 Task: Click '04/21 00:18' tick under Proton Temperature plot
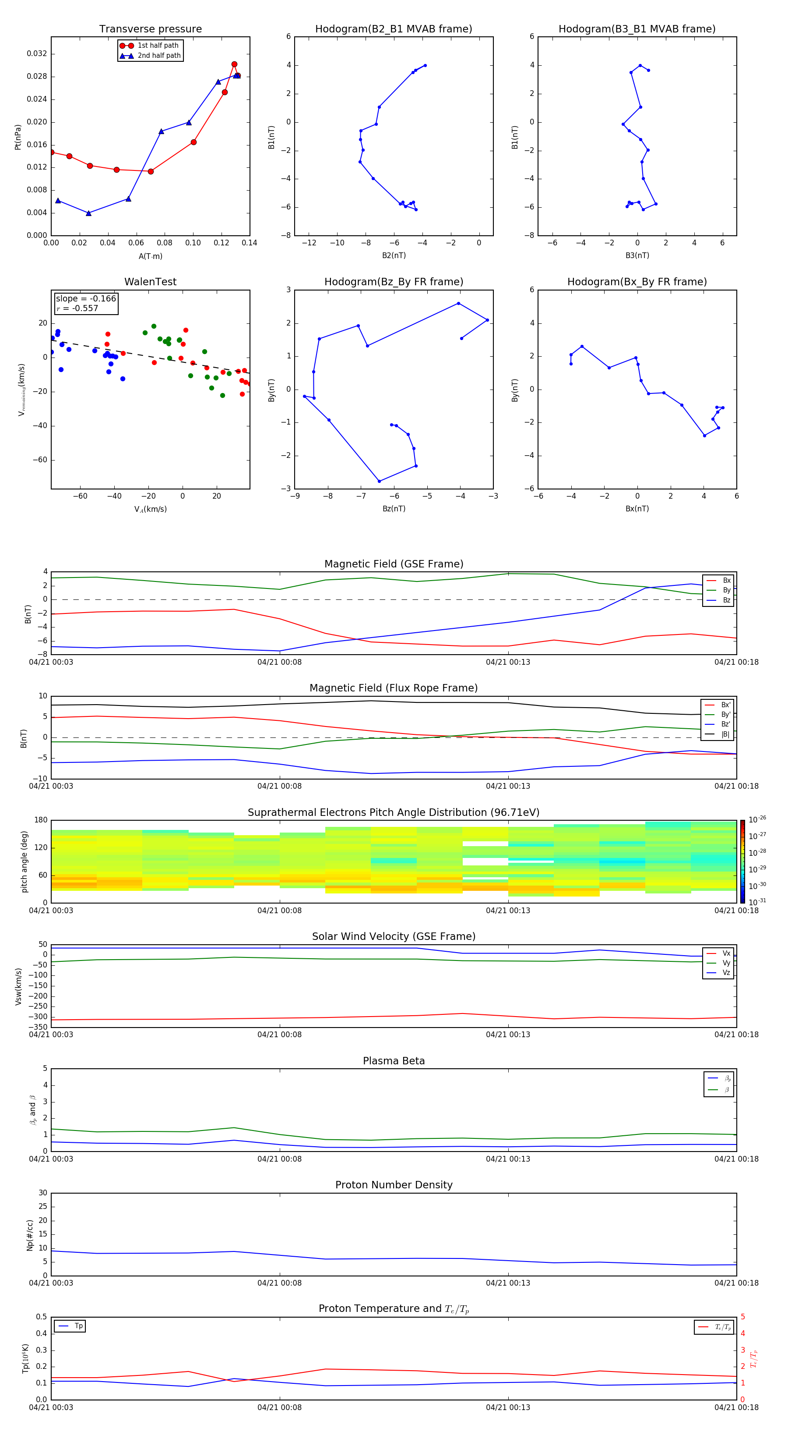point(736,1407)
